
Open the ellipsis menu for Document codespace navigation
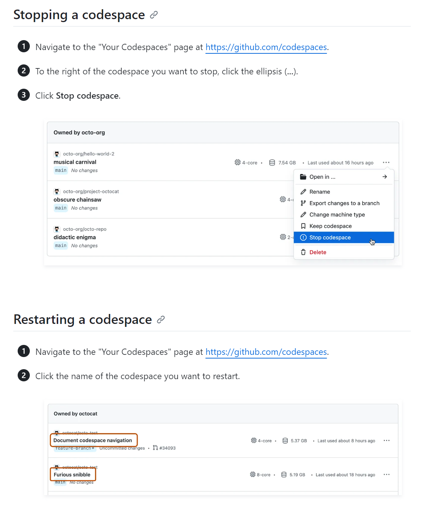[x=386, y=440]
